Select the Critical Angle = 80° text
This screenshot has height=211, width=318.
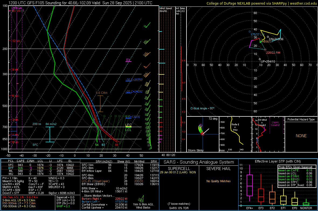202,108
